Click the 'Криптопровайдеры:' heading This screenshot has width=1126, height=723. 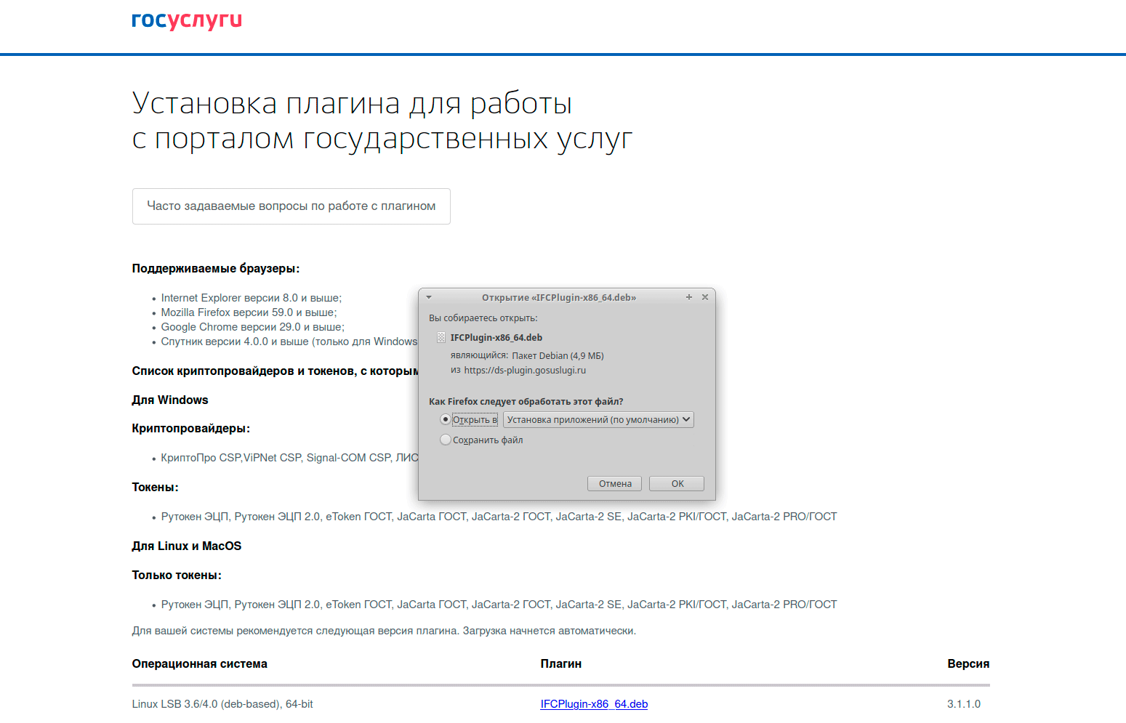pyautogui.click(x=191, y=429)
